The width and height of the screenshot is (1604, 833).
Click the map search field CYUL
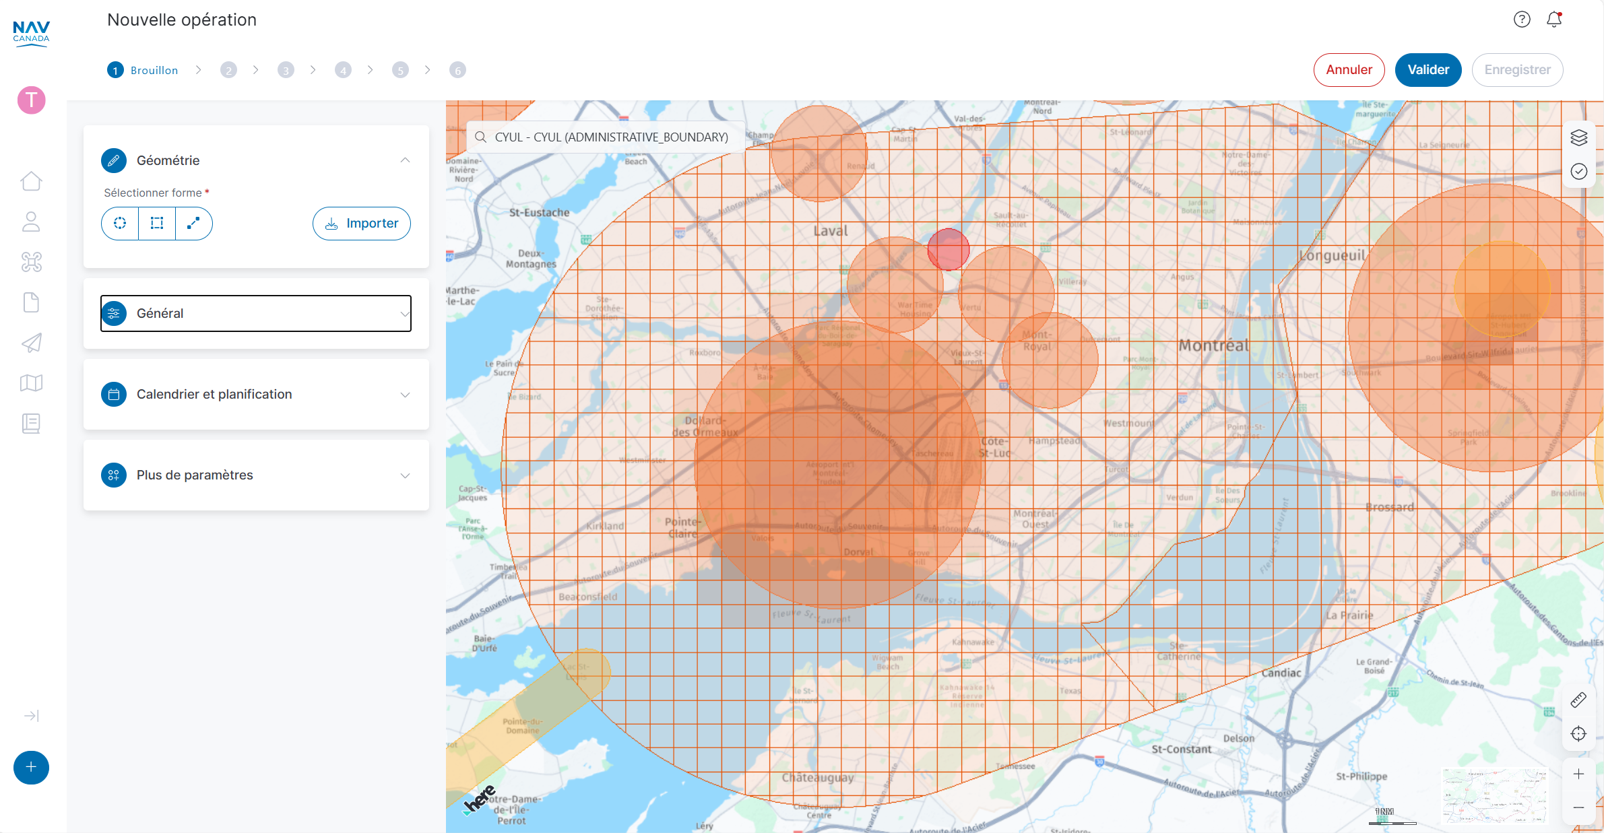[x=606, y=137]
